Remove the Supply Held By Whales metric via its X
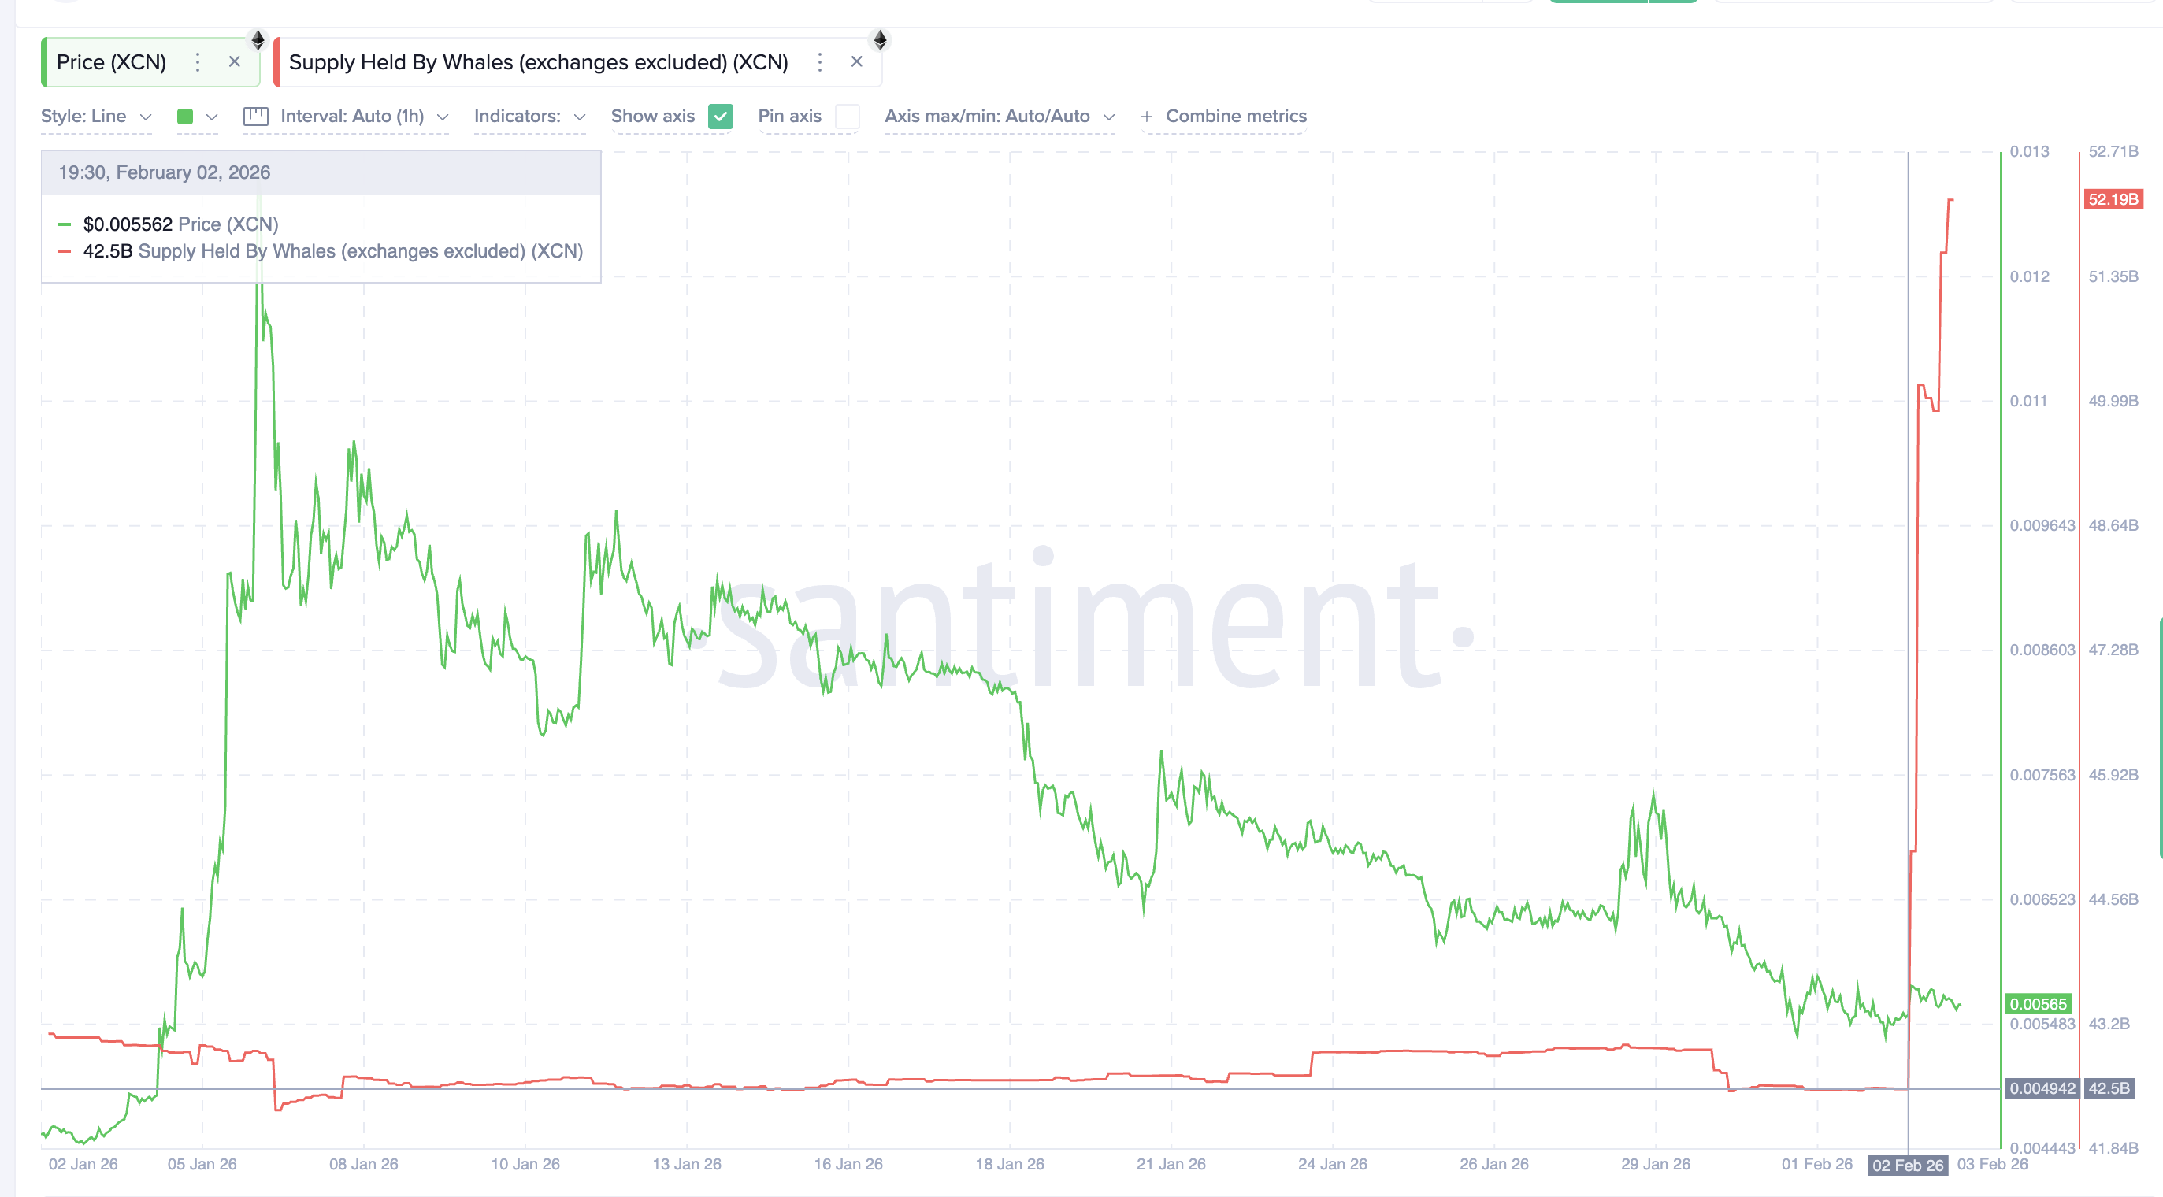Image resolution: width=2163 pixels, height=1197 pixels. (x=856, y=61)
